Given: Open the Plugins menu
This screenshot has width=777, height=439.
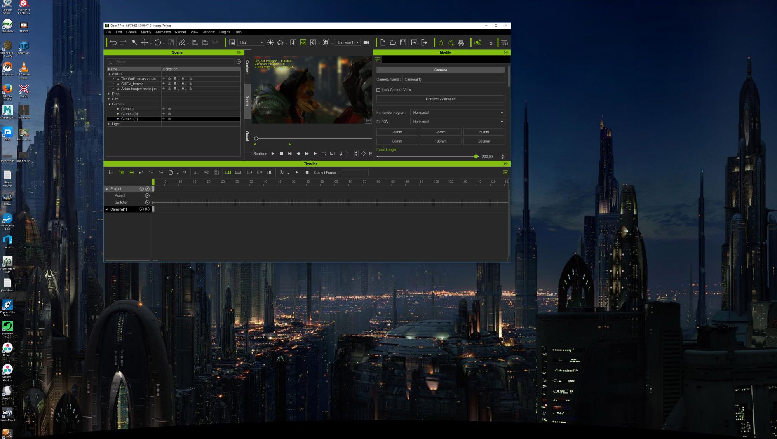Looking at the screenshot, I should coord(225,32).
